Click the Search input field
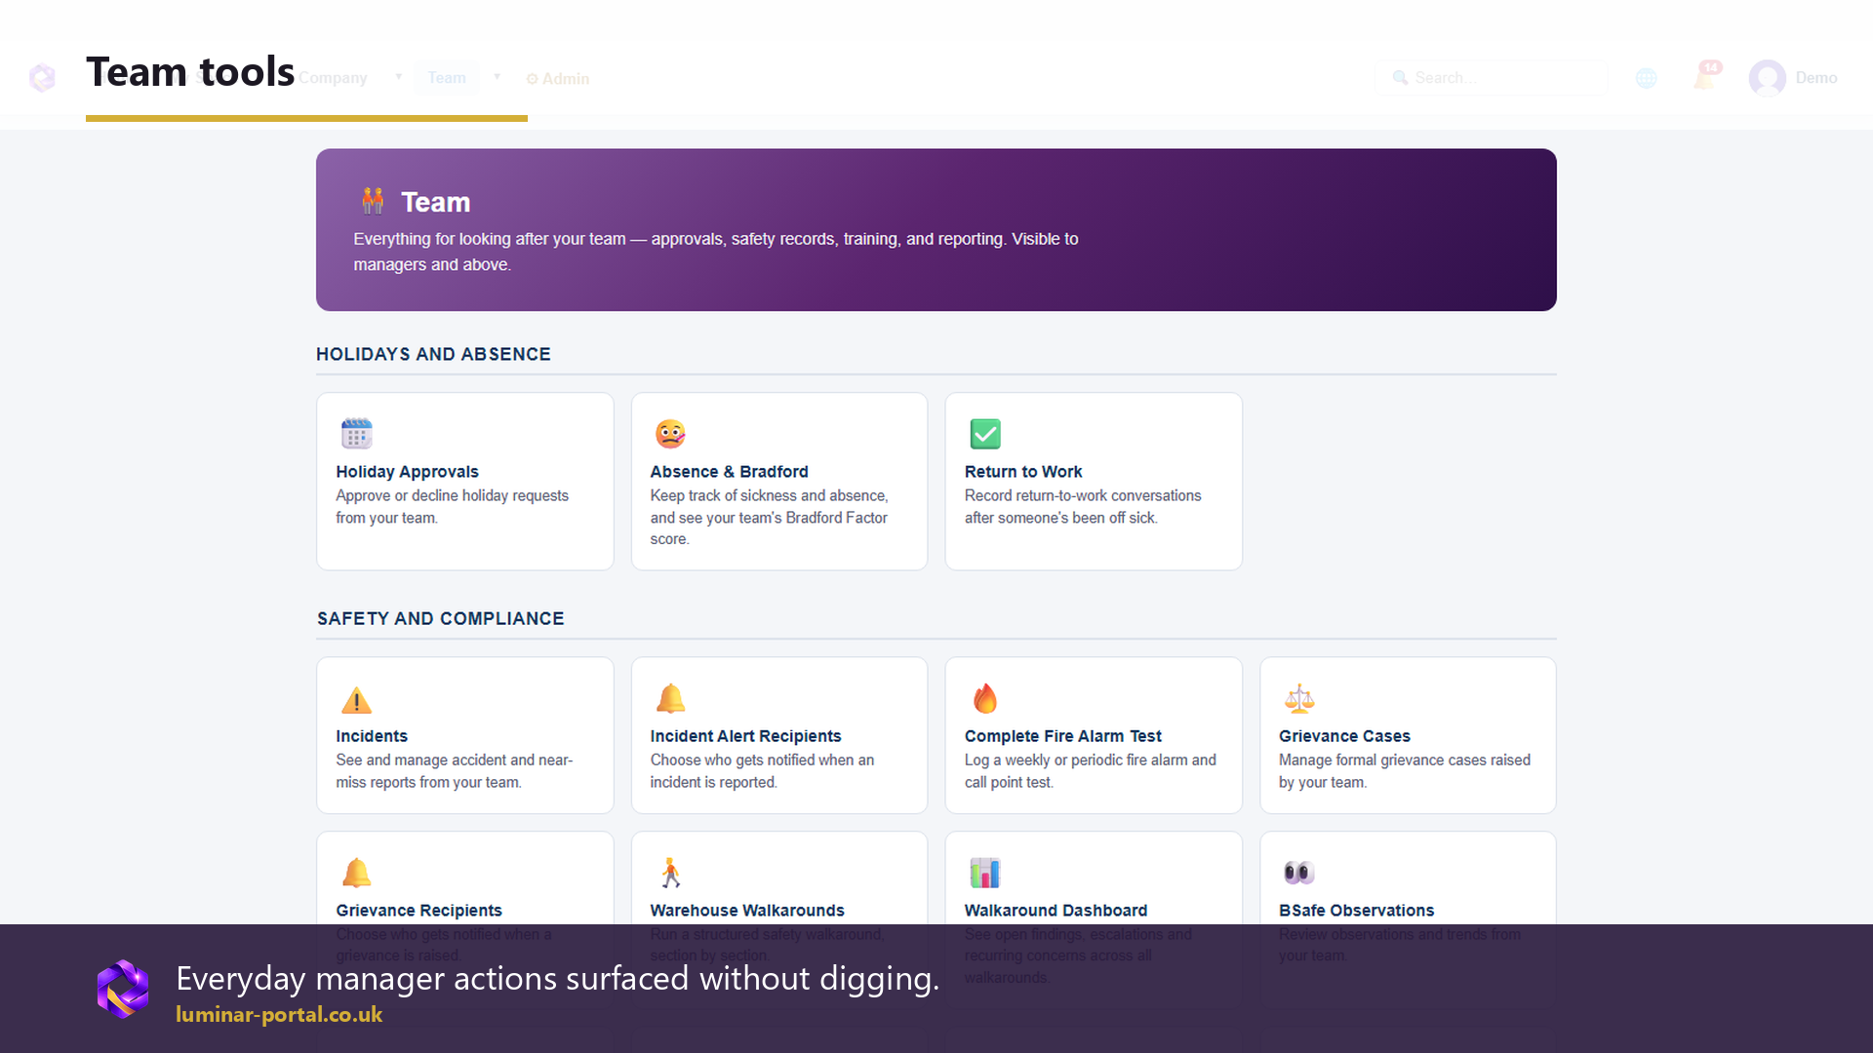The width and height of the screenshot is (1873, 1053). (1491, 78)
